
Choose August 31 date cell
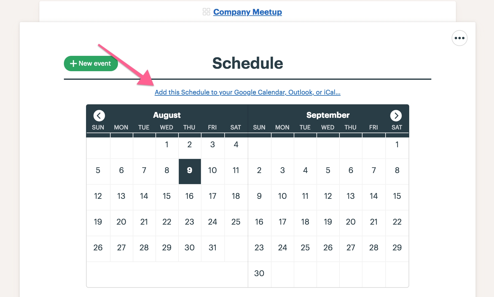[213, 249]
